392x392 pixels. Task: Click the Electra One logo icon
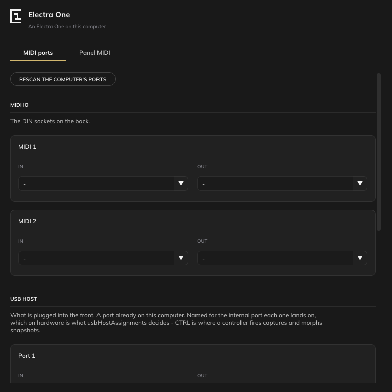(x=15, y=16)
